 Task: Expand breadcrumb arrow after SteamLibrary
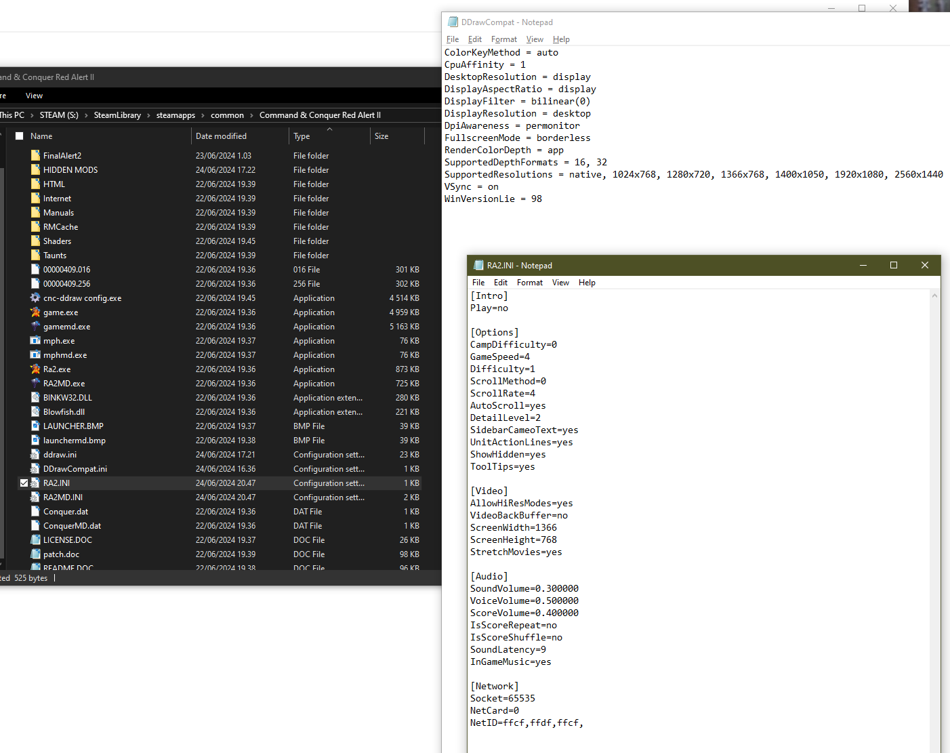pyautogui.click(x=148, y=115)
